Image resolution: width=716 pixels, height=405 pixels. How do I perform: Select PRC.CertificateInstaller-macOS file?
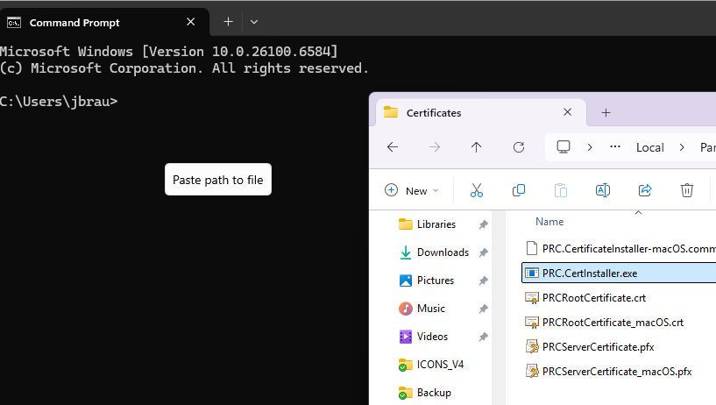(x=620, y=248)
